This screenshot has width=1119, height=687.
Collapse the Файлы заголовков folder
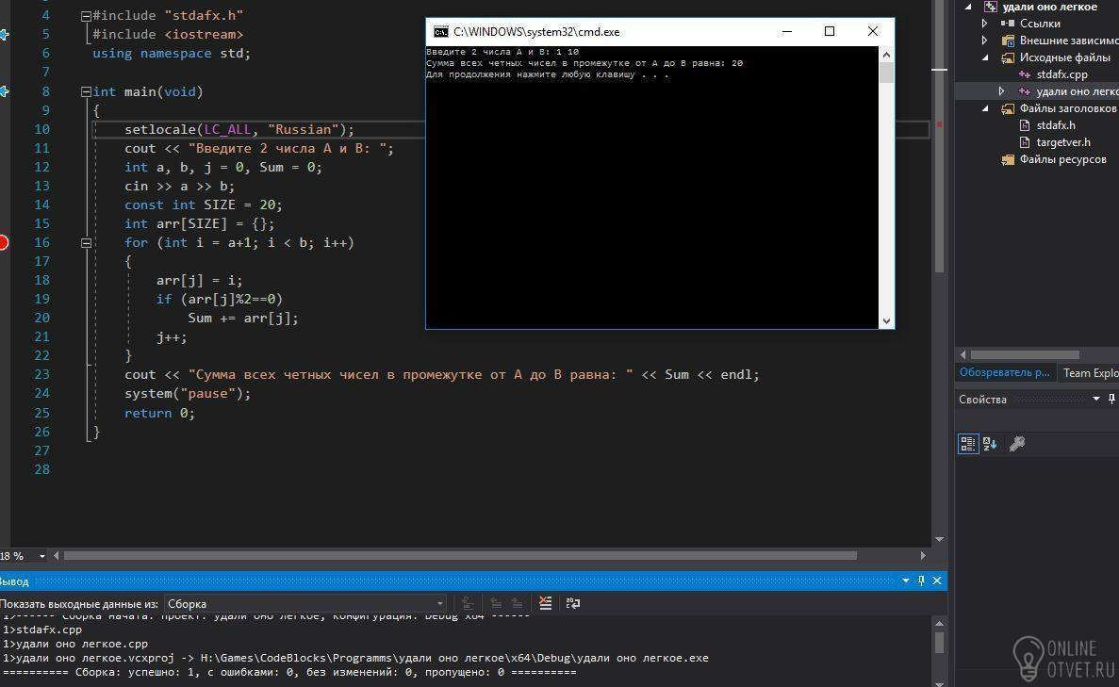tap(985, 108)
